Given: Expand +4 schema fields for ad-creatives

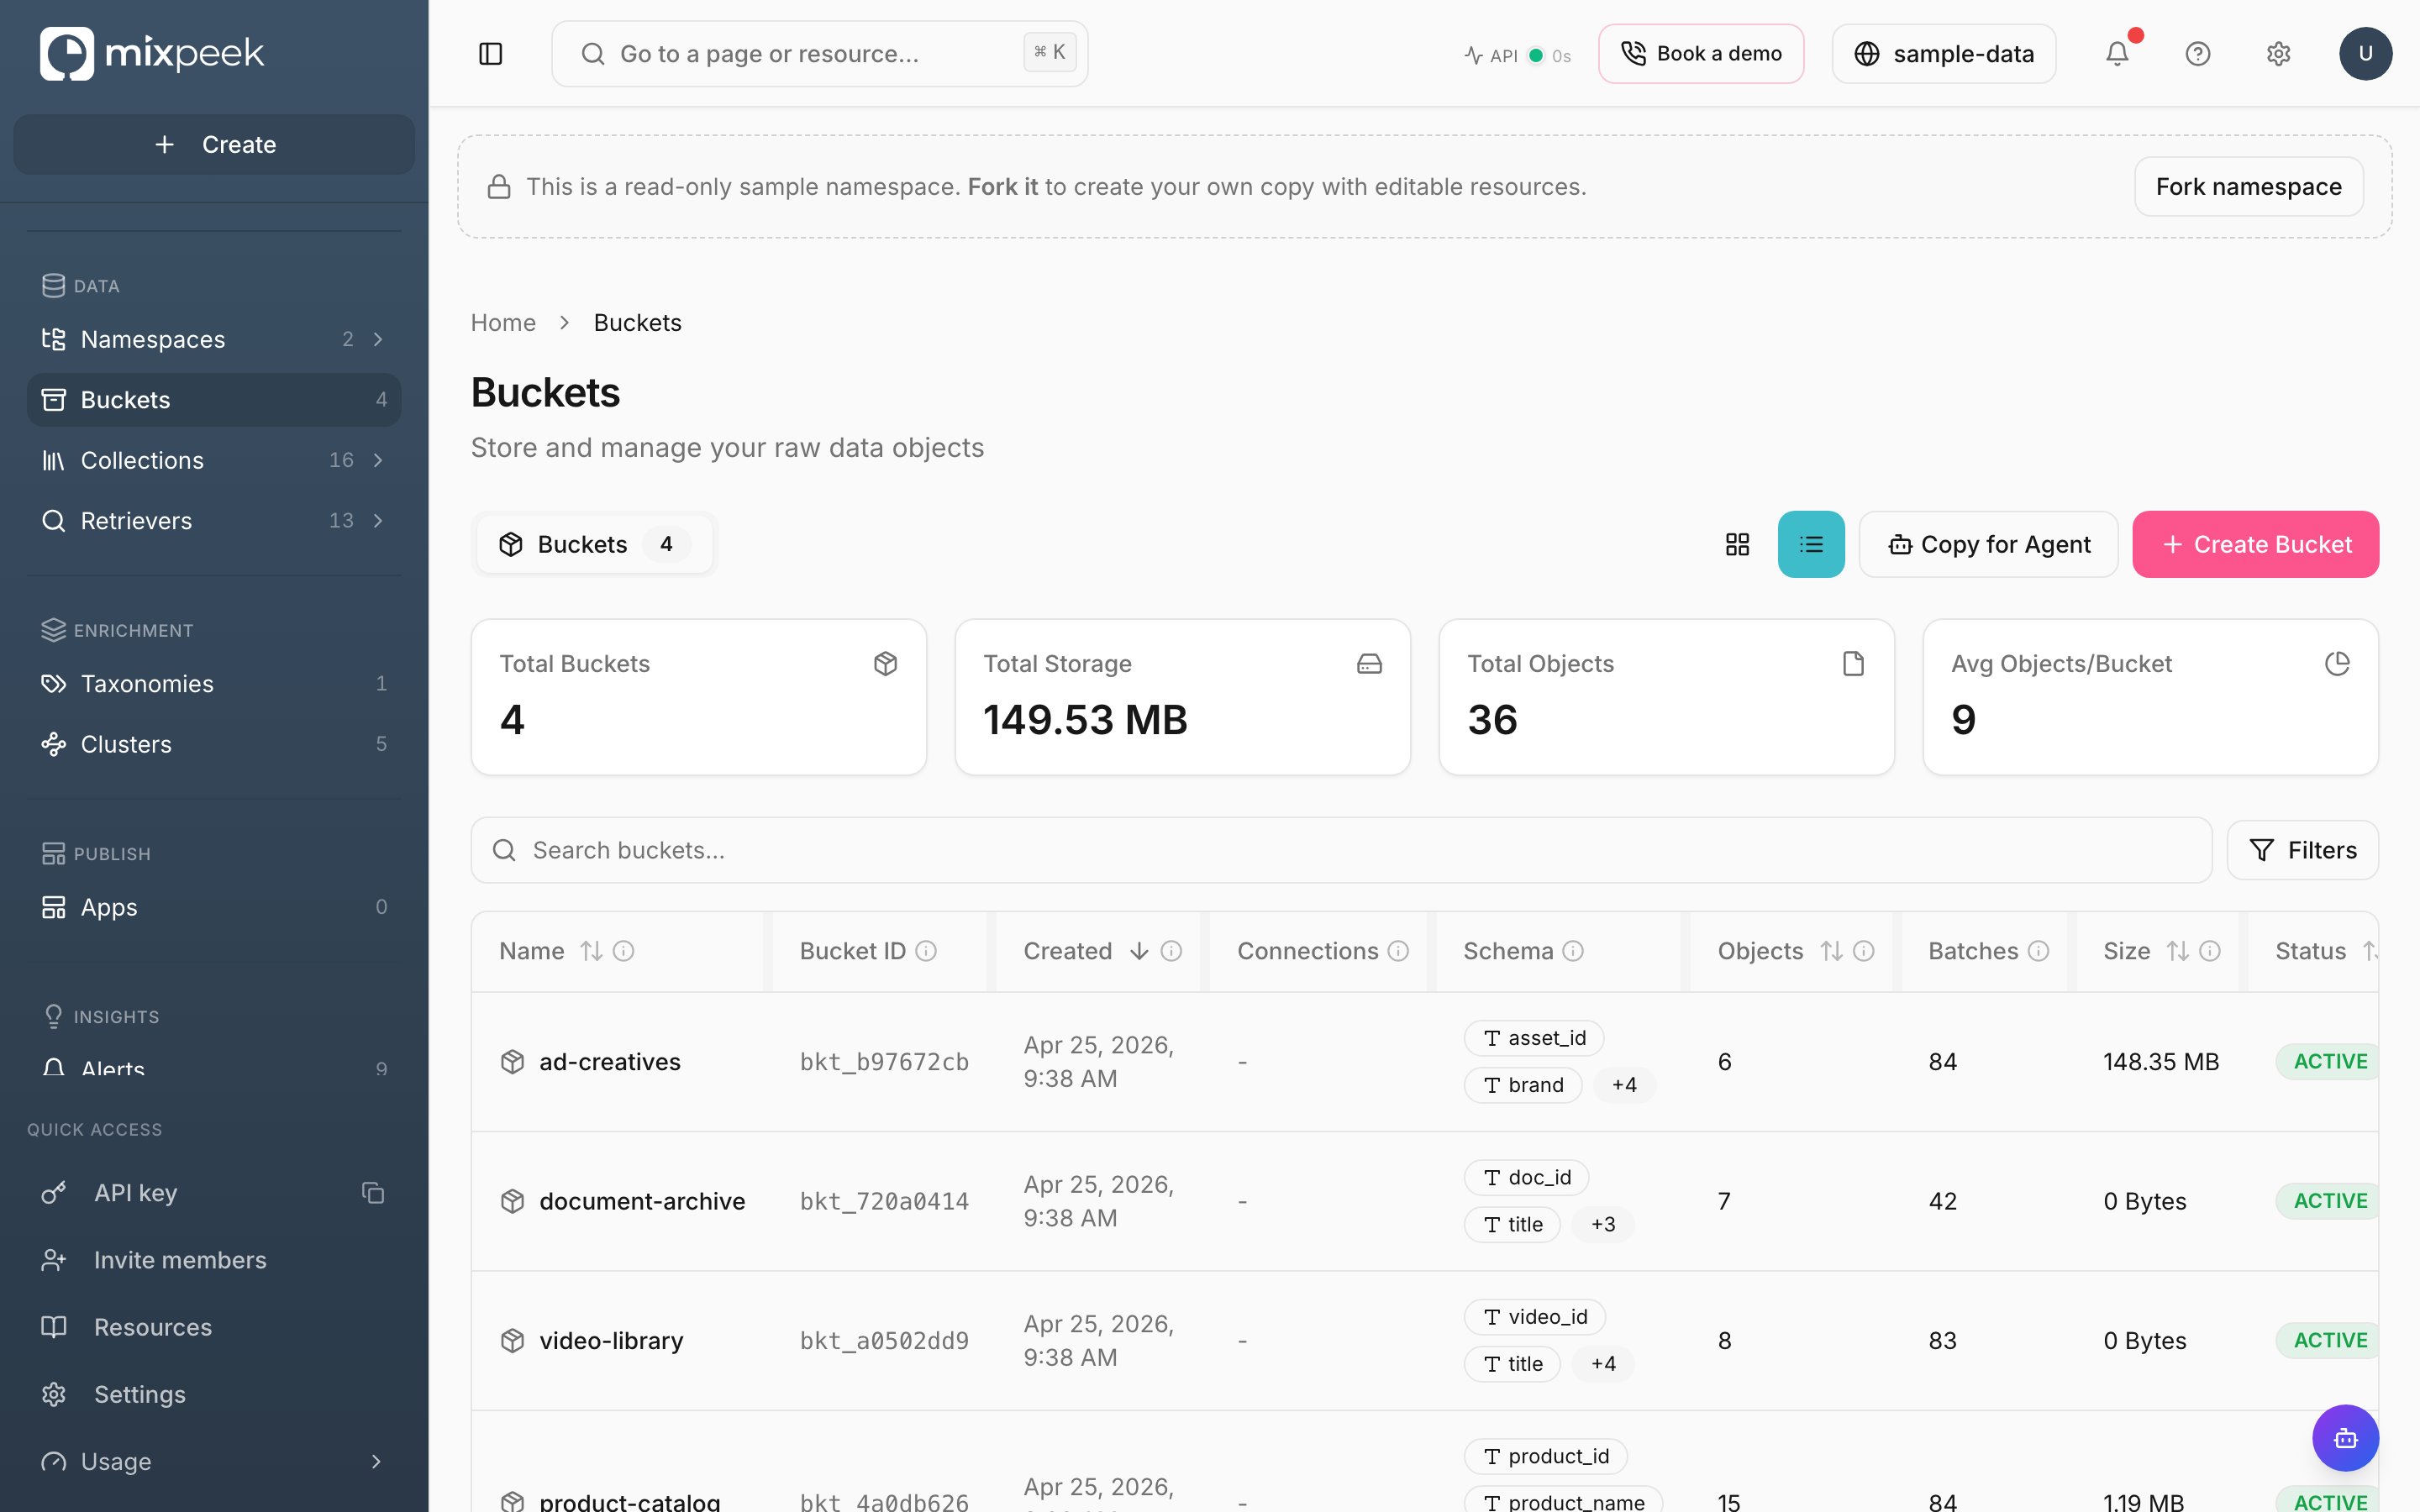Looking at the screenshot, I should tap(1624, 1085).
